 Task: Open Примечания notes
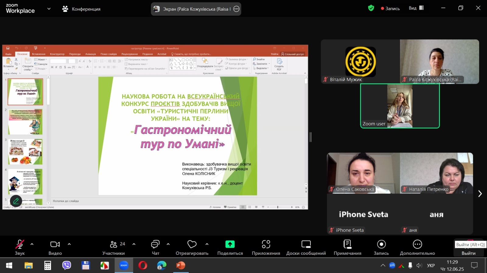click(x=347, y=247)
